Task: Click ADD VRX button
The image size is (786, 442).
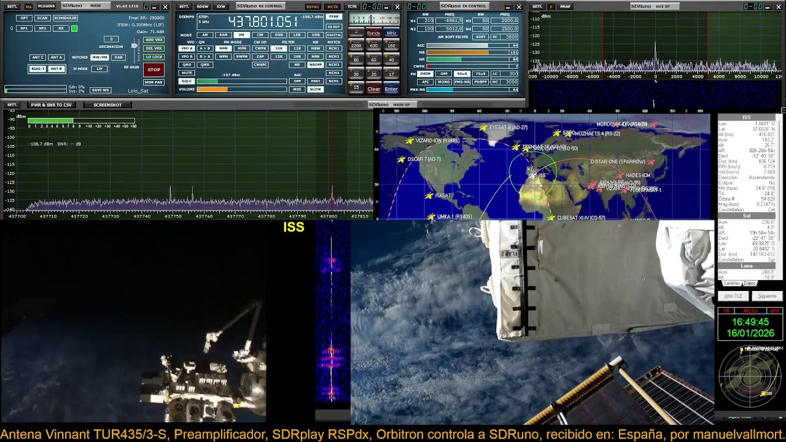Action: [154, 40]
